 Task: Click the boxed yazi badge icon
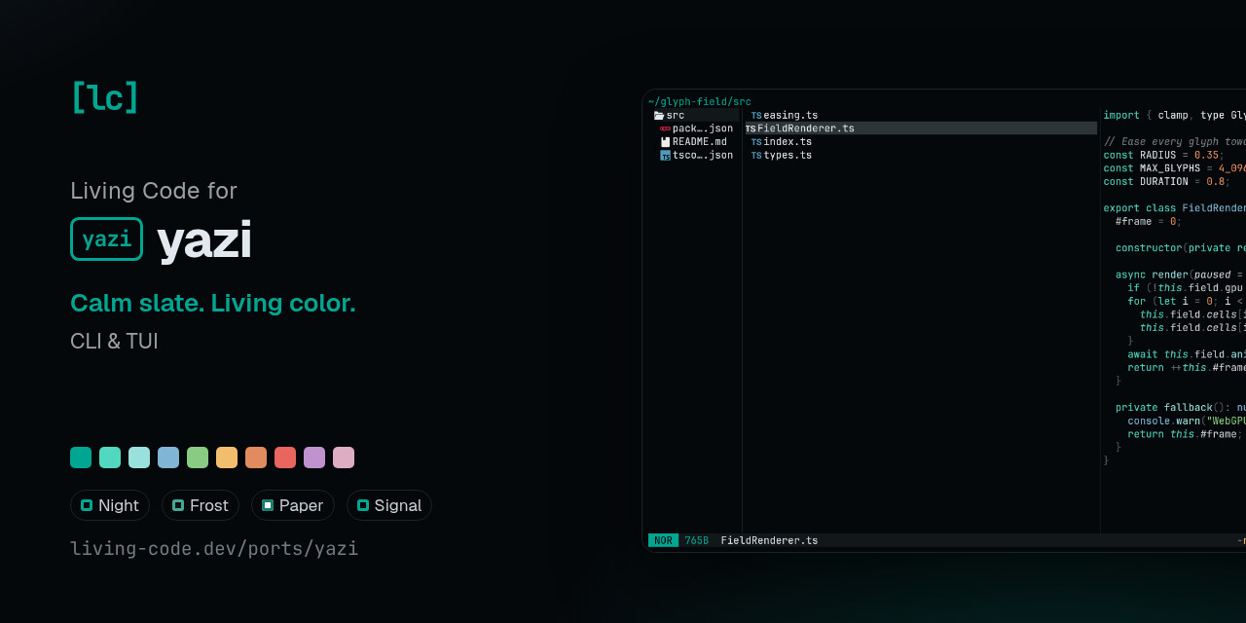pyautogui.click(x=107, y=239)
